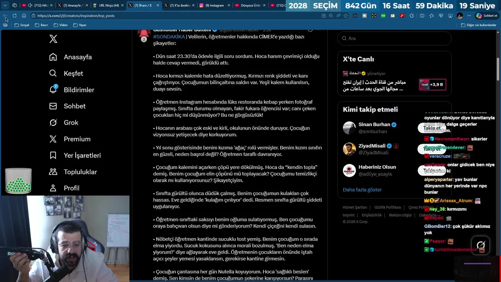This screenshot has height=282, width=501.
Task: Click the browser back arrow
Action: click(x=5, y=16)
